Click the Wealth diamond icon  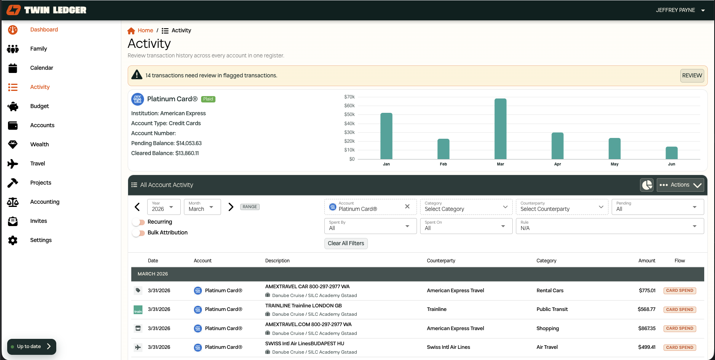pyautogui.click(x=13, y=144)
